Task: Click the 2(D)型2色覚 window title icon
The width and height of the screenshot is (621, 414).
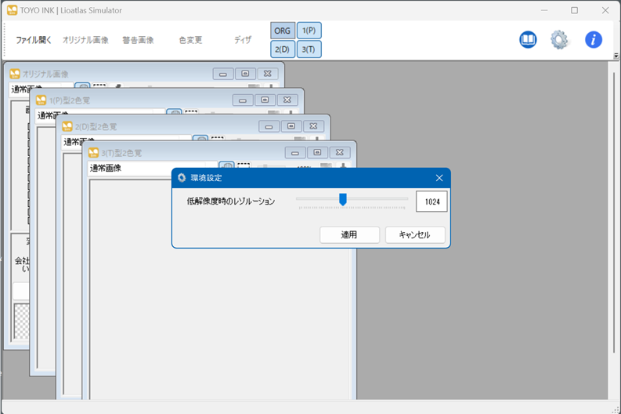Action: [x=68, y=126]
